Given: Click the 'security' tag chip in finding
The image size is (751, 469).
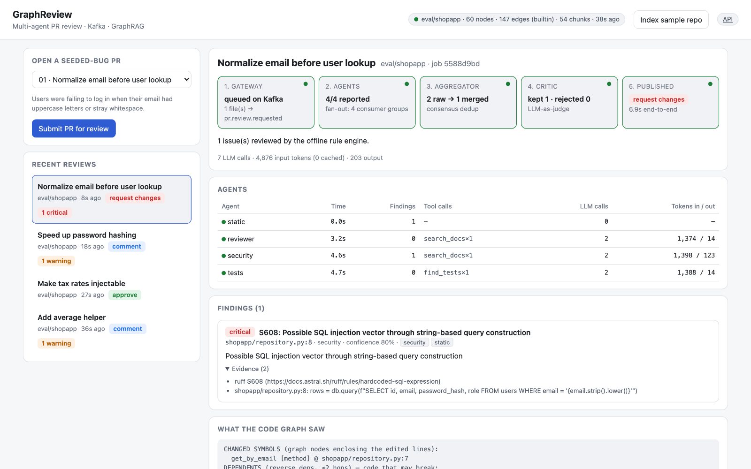Looking at the screenshot, I should pos(414,342).
